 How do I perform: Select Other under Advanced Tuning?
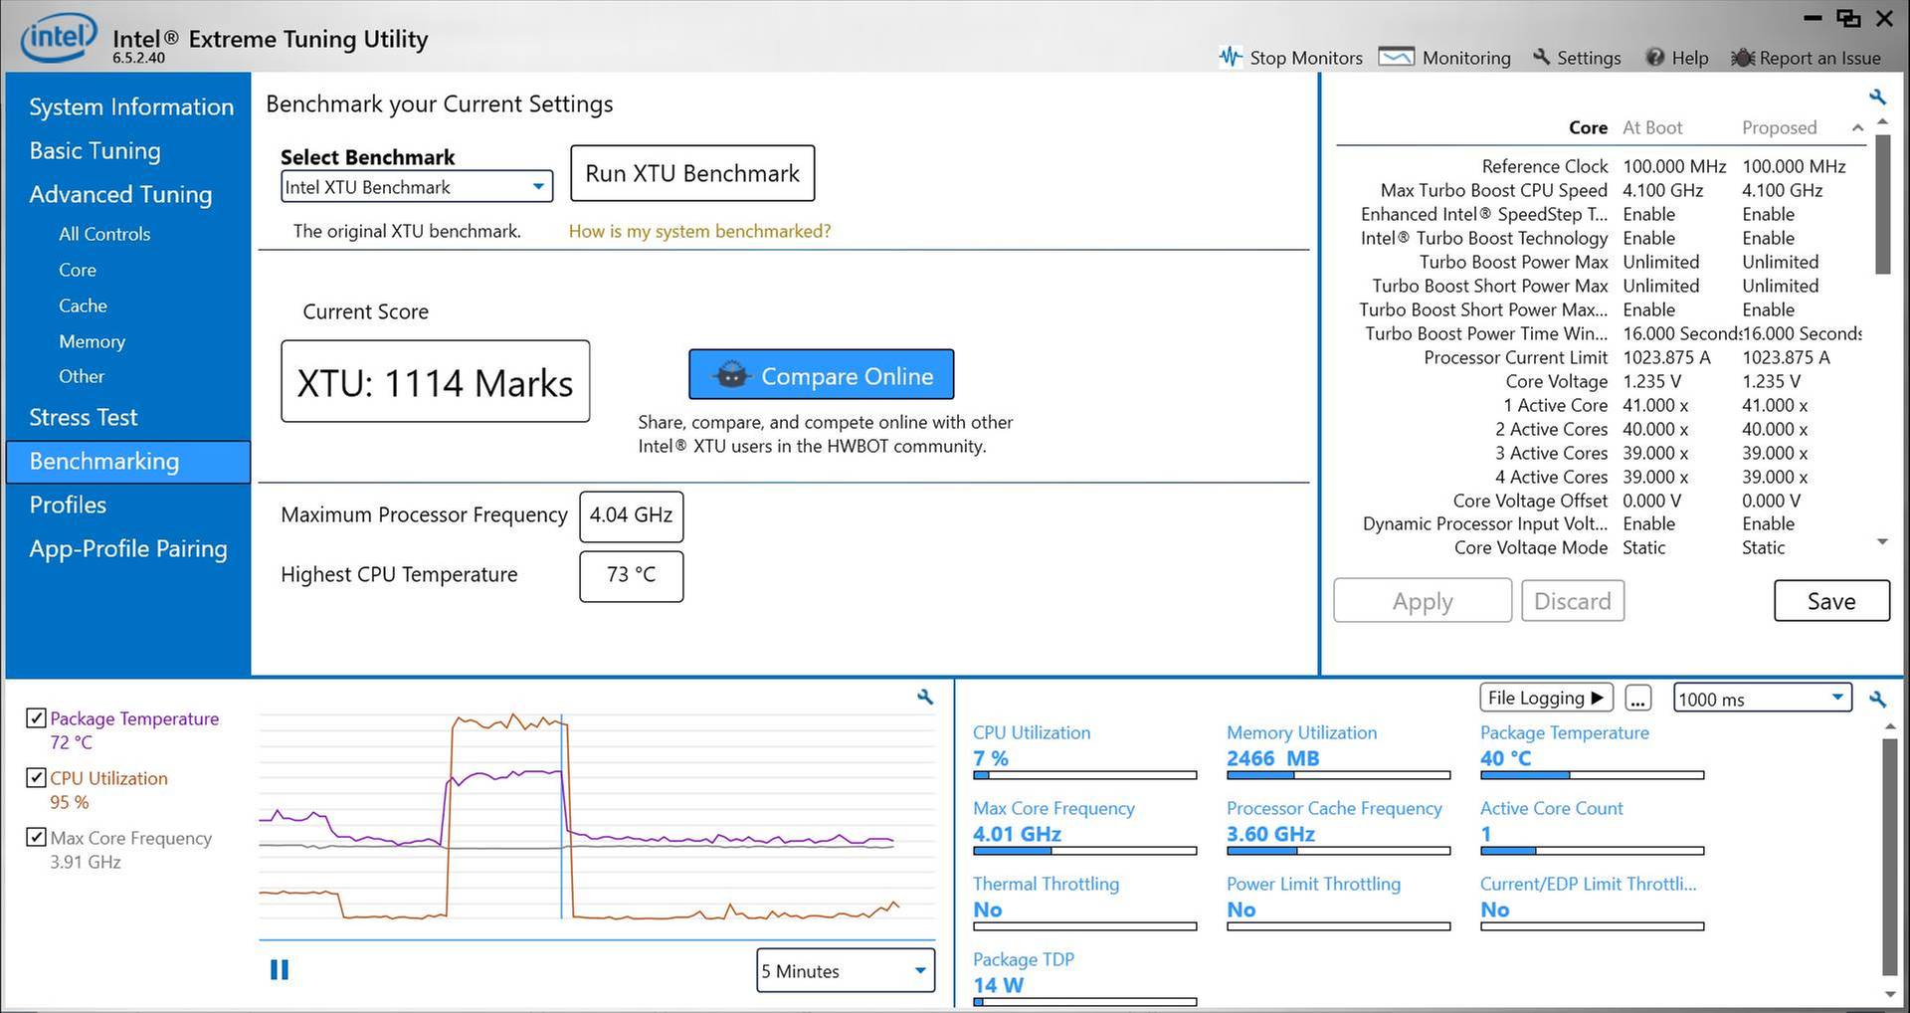click(x=82, y=376)
